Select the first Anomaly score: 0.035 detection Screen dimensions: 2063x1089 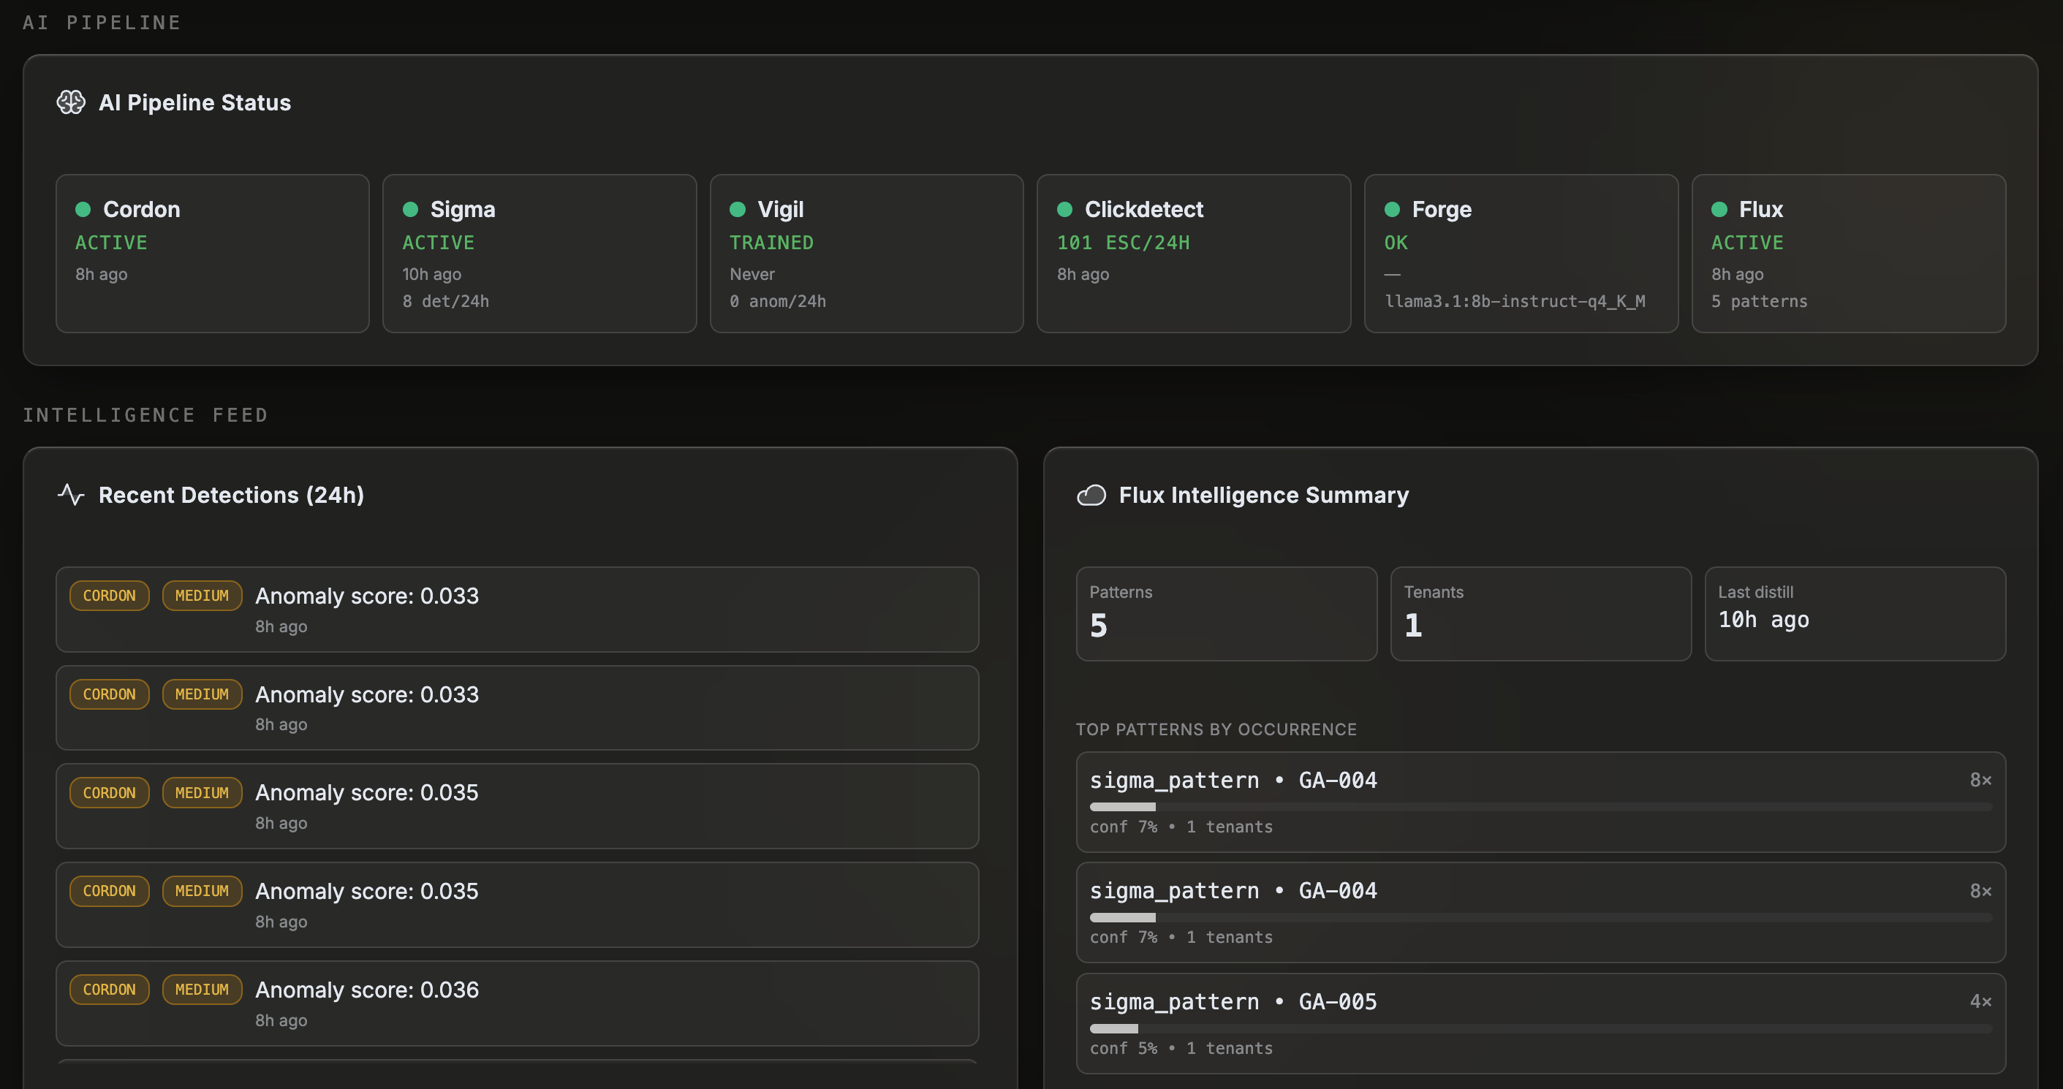[x=518, y=805]
